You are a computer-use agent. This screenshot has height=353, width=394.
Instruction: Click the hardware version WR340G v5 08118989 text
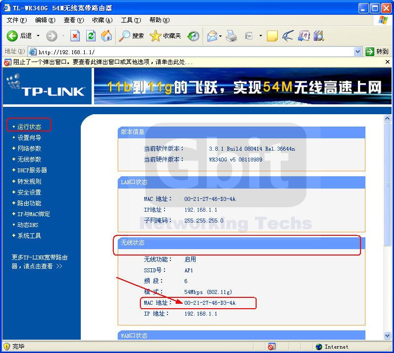click(x=235, y=160)
